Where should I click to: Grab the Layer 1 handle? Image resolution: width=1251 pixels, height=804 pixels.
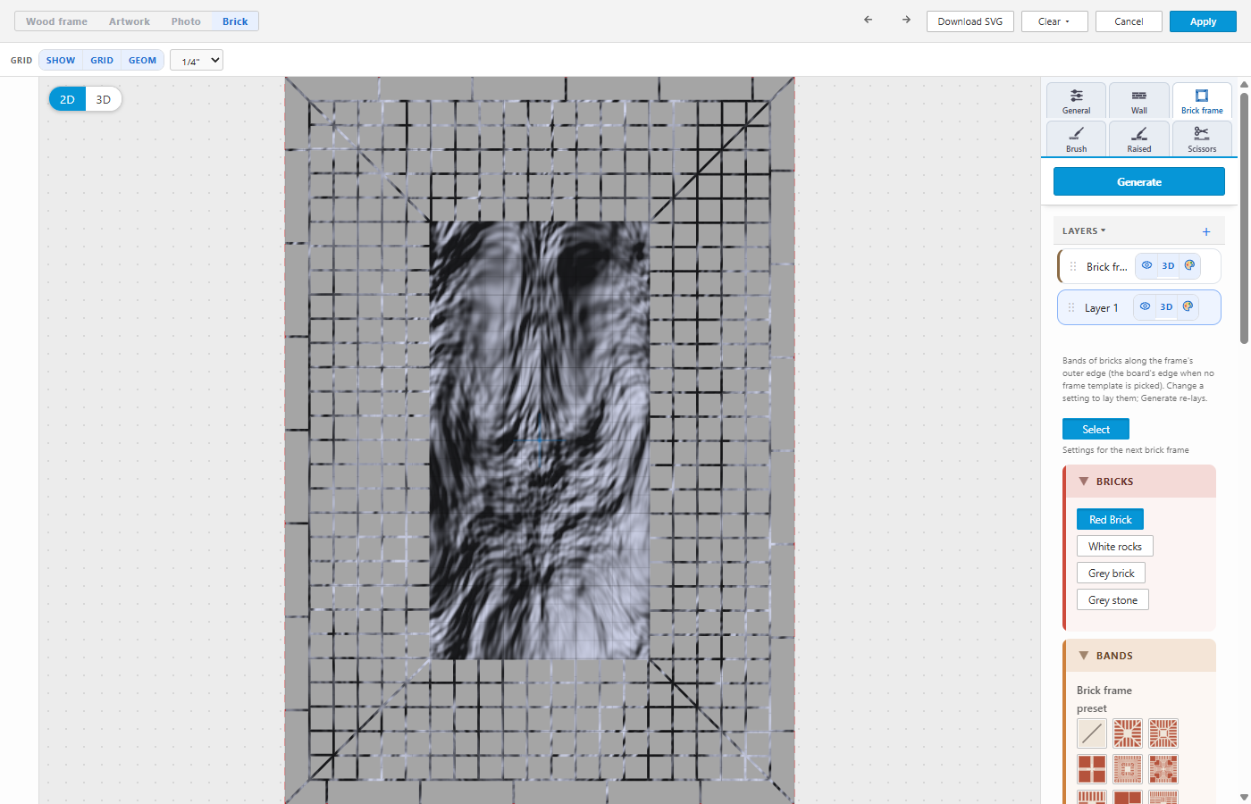coord(1071,307)
